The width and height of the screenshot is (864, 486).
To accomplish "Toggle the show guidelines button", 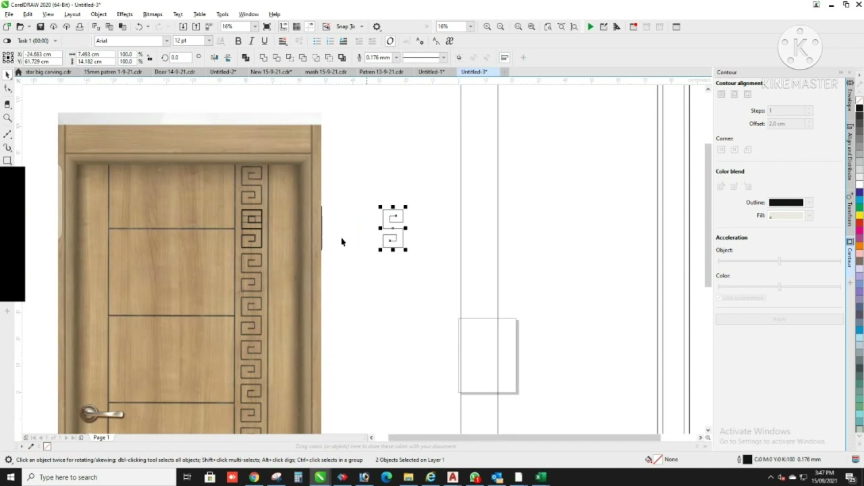I will (309, 27).
